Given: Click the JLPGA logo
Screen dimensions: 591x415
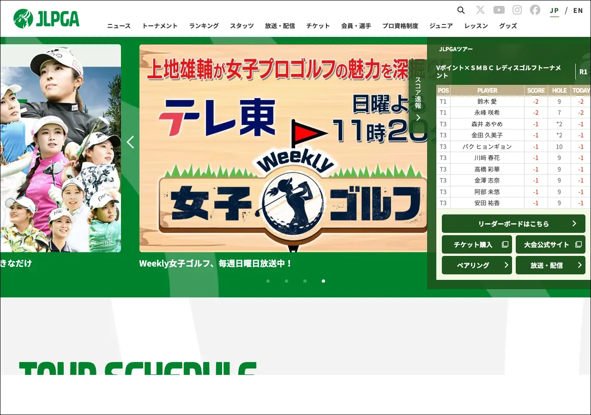Looking at the screenshot, I should 46,18.
